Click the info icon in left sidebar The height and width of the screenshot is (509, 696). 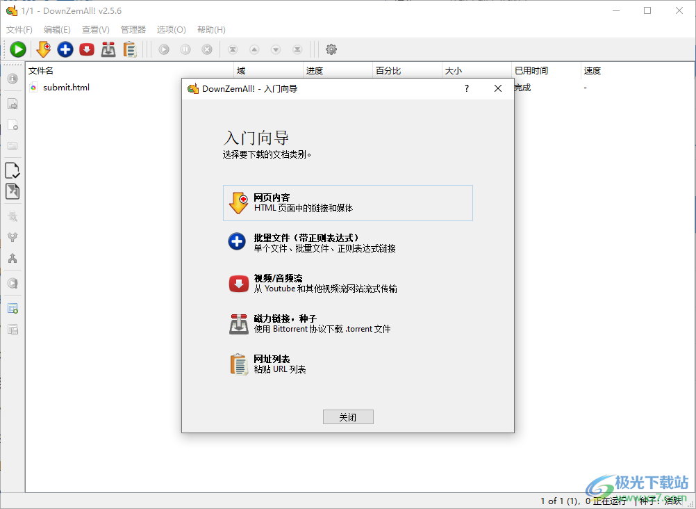coord(13,79)
